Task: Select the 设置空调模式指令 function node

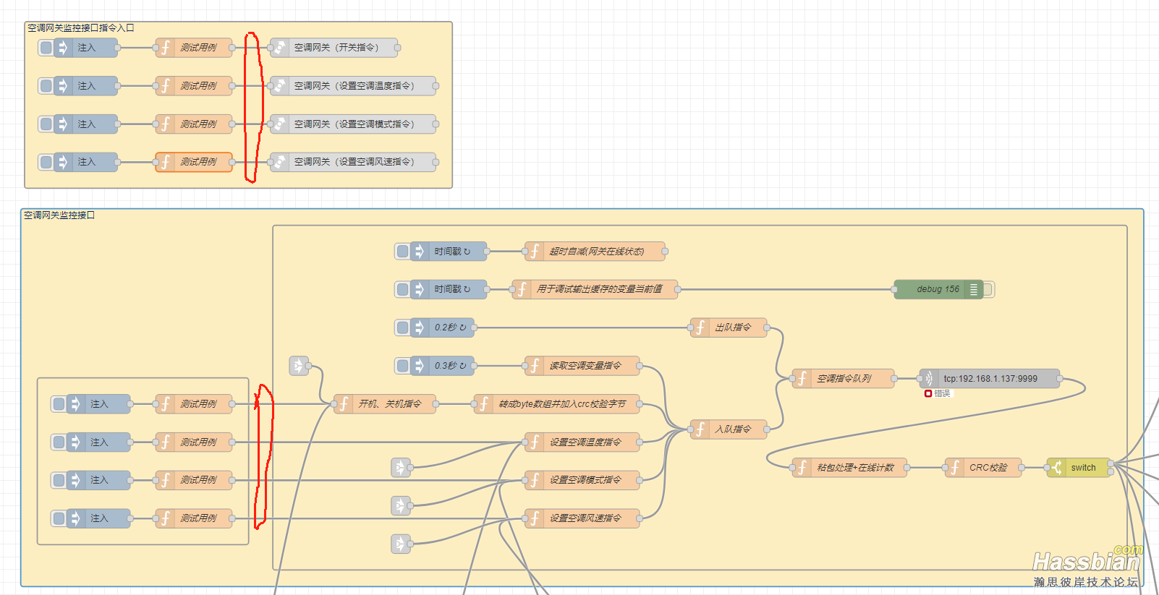Action: point(582,480)
